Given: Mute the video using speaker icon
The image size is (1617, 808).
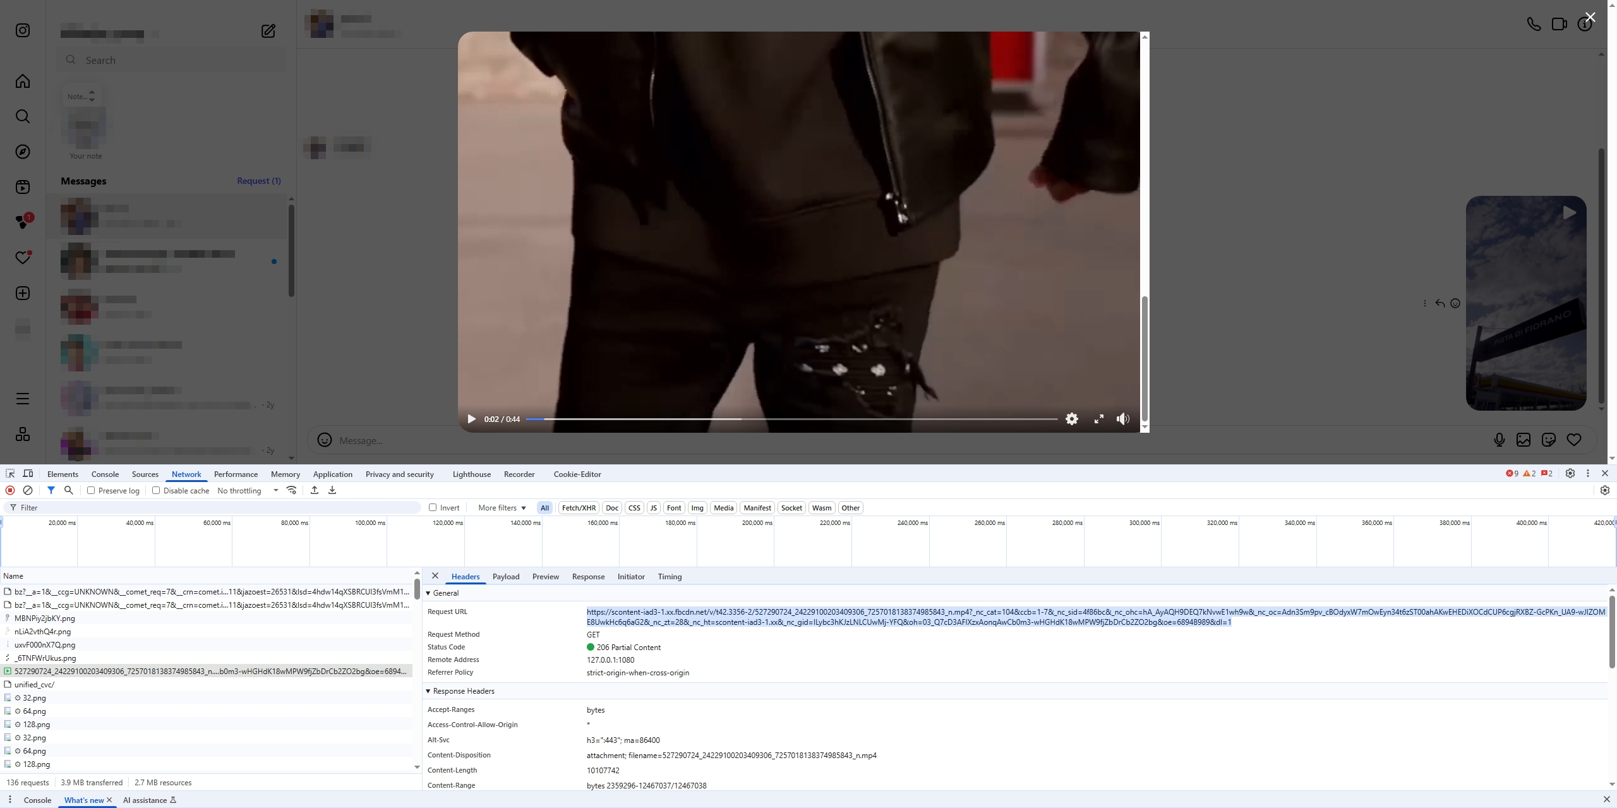Looking at the screenshot, I should point(1122,419).
